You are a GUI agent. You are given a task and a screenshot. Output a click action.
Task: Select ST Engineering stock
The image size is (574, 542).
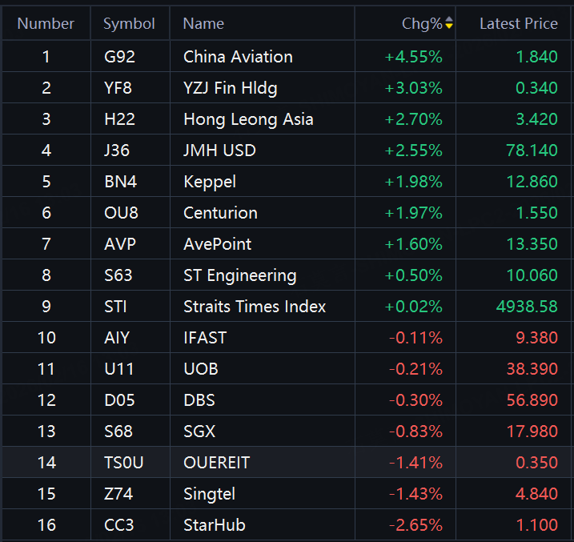tap(239, 275)
